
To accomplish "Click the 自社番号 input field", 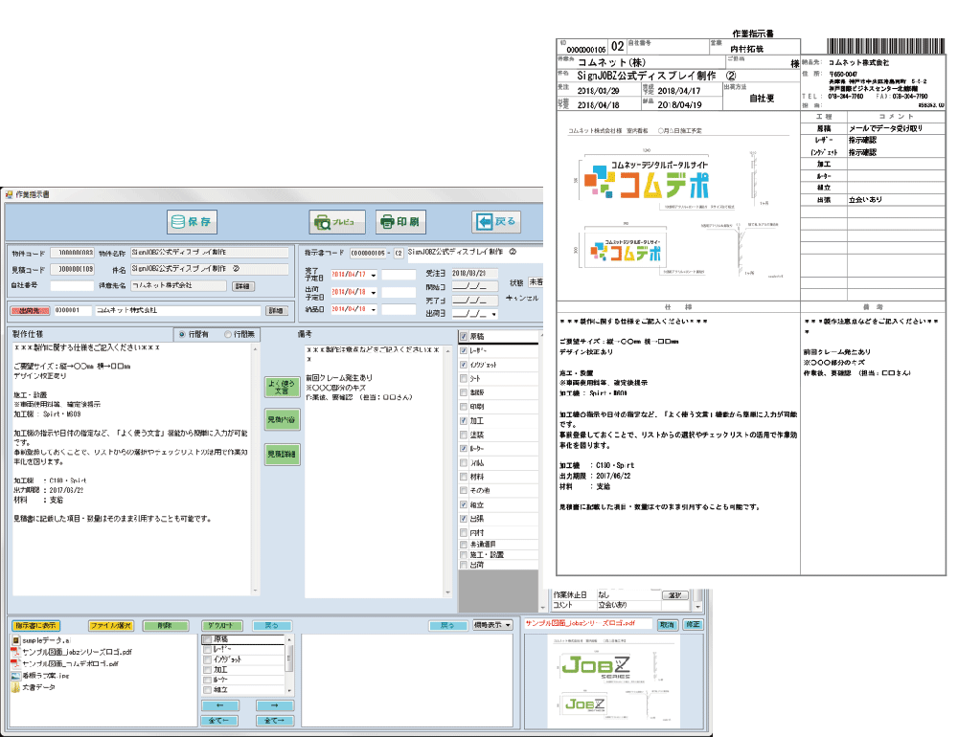I will click(71, 286).
